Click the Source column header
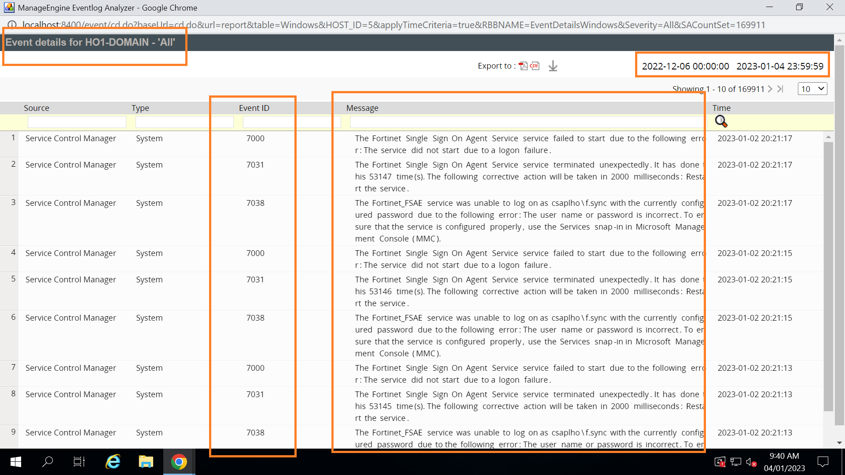Viewport: 845px width, 475px height. tap(37, 108)
